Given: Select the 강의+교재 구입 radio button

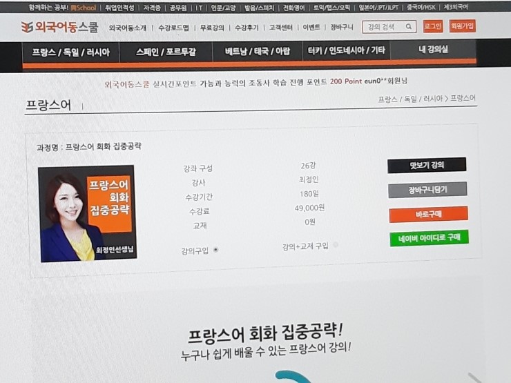Looking at the screenshot, I should [336, 244].
